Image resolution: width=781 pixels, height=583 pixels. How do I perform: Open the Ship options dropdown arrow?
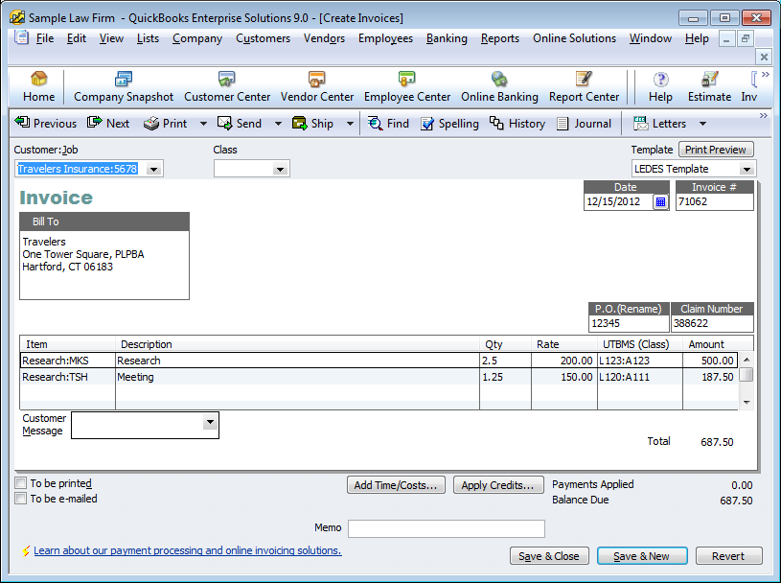[350, 123]
